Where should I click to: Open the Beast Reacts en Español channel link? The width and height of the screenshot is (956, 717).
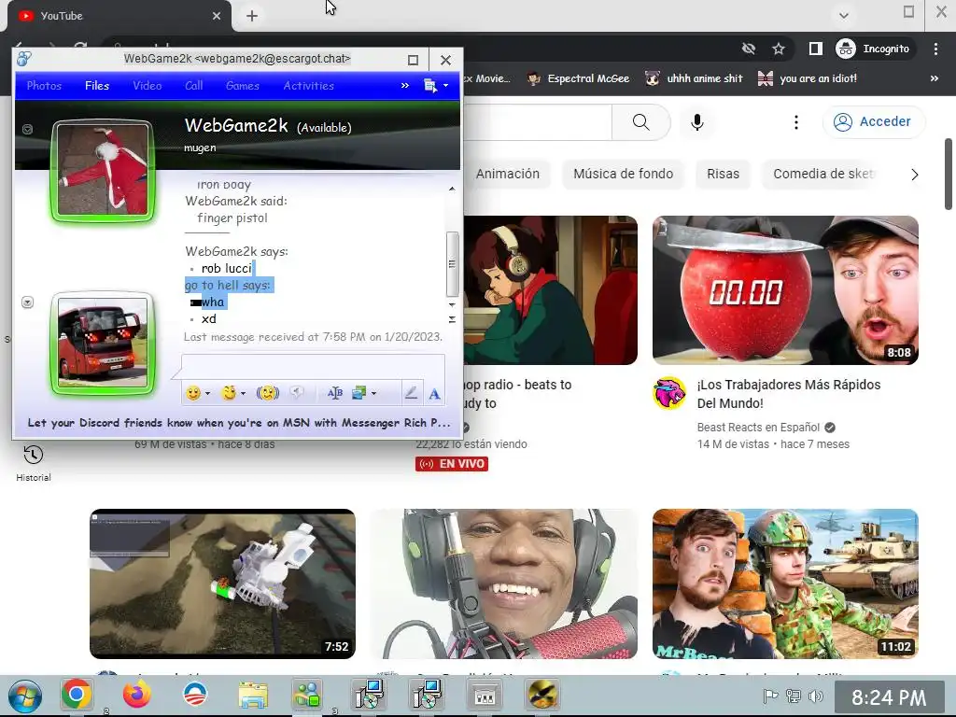pos(758,428)
